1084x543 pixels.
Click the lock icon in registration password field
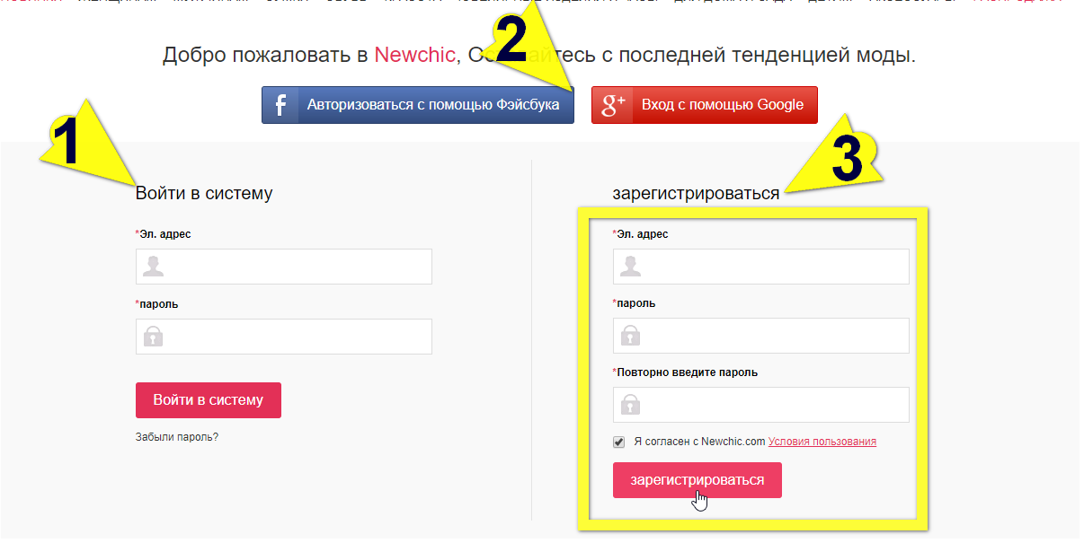[631, 336]
